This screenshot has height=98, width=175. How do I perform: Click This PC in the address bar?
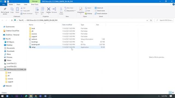(21, 20)
